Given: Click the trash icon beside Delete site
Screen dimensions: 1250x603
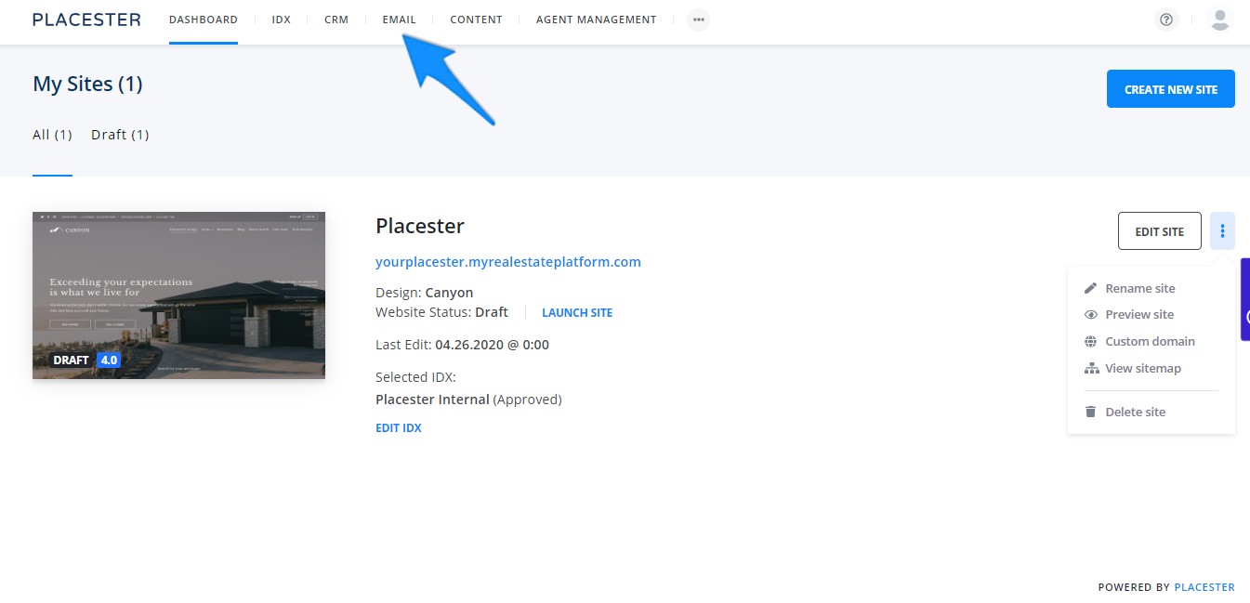Looking at the screenshot, I should pyautogui.click(x=1091, y=412).
